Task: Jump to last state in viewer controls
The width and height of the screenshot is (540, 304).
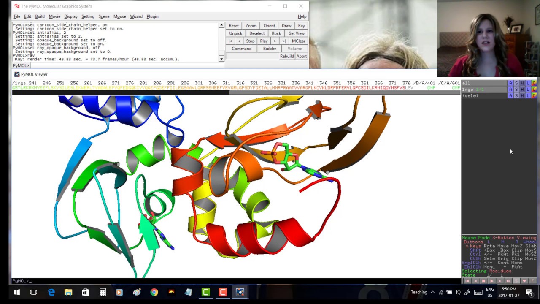Action: [x=508, y=281]
